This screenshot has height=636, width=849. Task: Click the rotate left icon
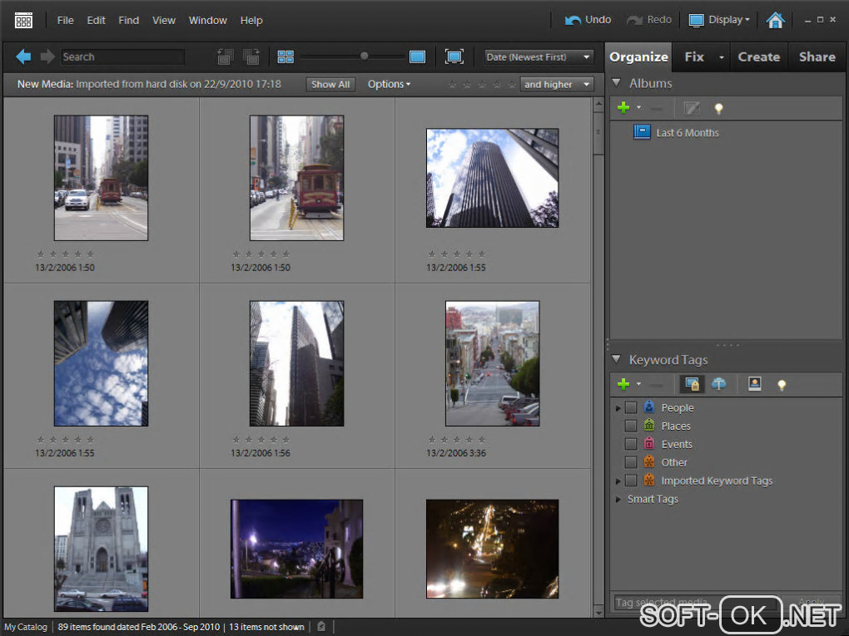pyautogui.click(x=226, y=57)
